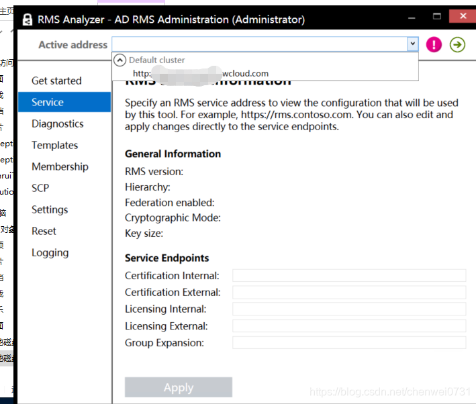The width and height of the screenshot is (476, 404).
Task: Open the Reset section
Action: (44, 232)
